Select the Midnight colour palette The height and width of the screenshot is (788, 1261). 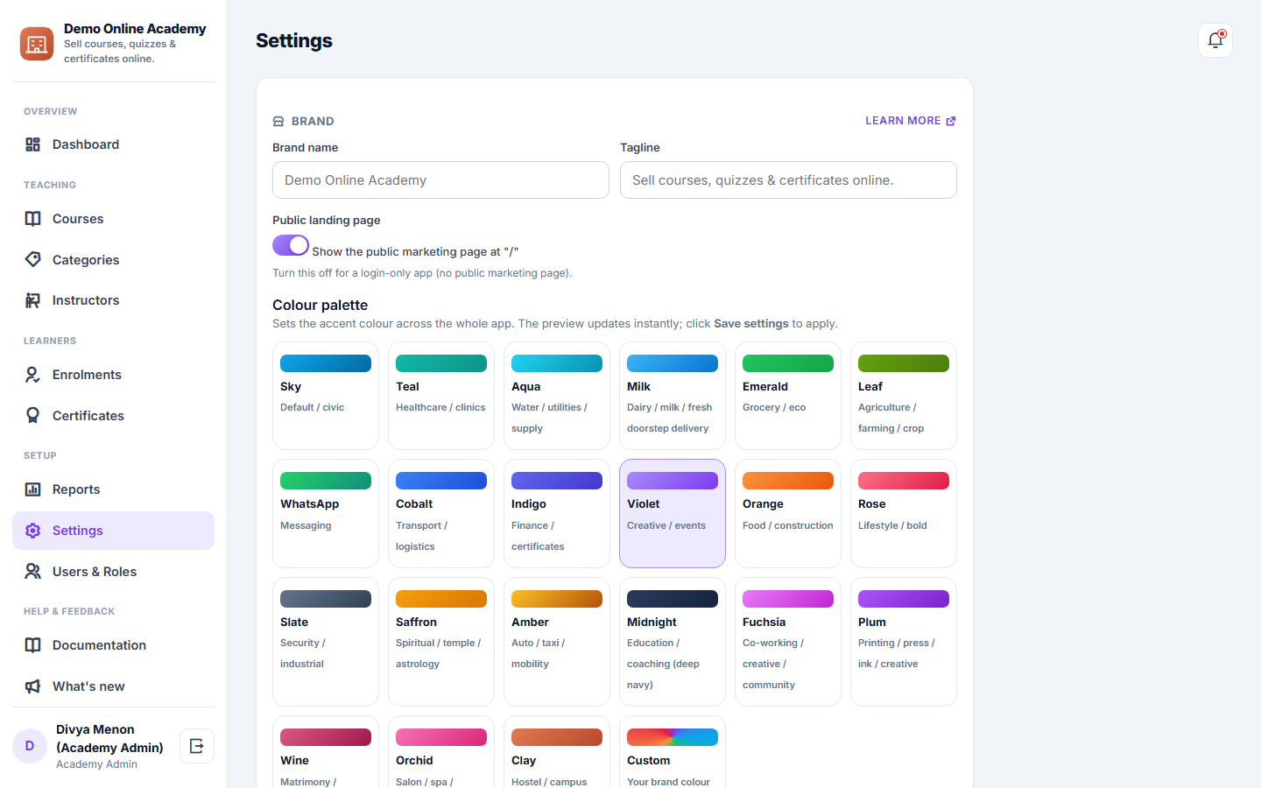(673, 642)
